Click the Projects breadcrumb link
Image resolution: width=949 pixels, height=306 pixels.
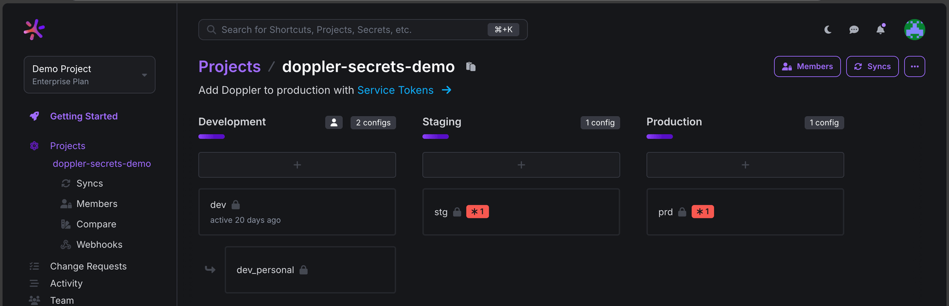230,66
